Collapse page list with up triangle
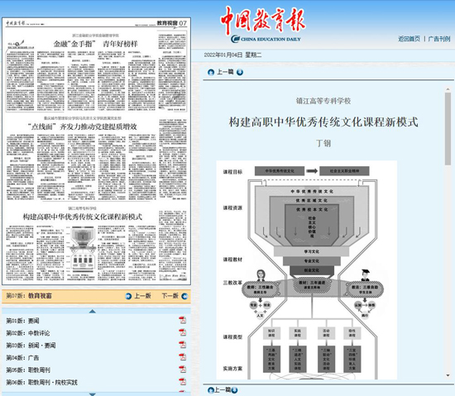The height and width of the screenshot is (396, 455). [93, 311]
